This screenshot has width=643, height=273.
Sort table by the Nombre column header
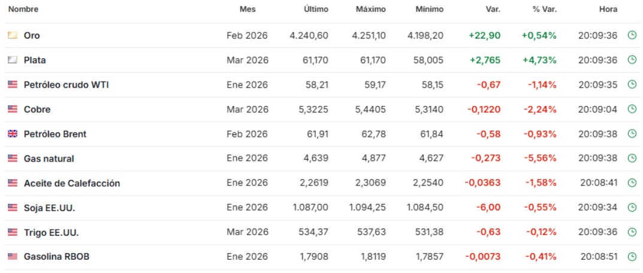click(23, 10)
